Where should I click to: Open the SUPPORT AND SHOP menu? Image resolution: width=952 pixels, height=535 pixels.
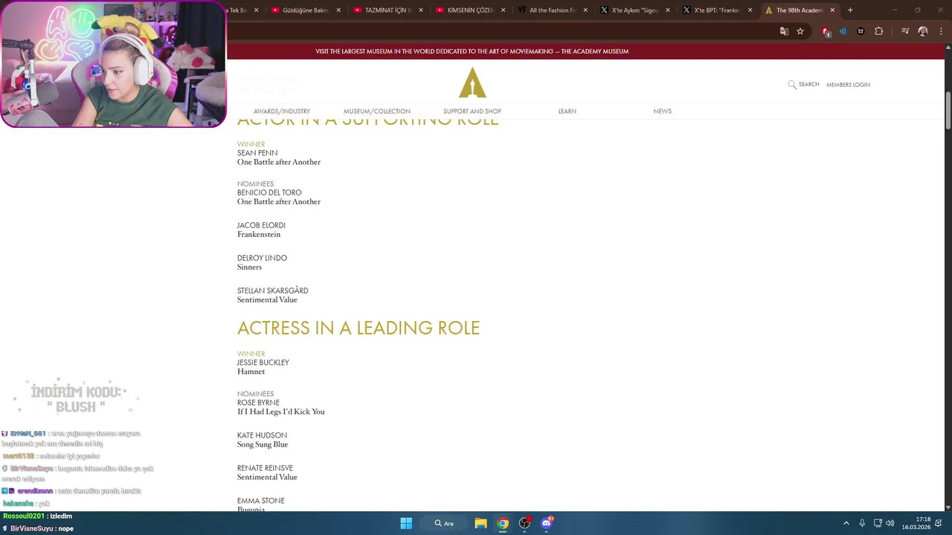(472, 111)
